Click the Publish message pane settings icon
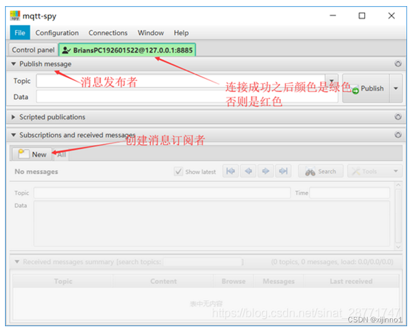This screenshot has width=411, height=329. [398, 64]
